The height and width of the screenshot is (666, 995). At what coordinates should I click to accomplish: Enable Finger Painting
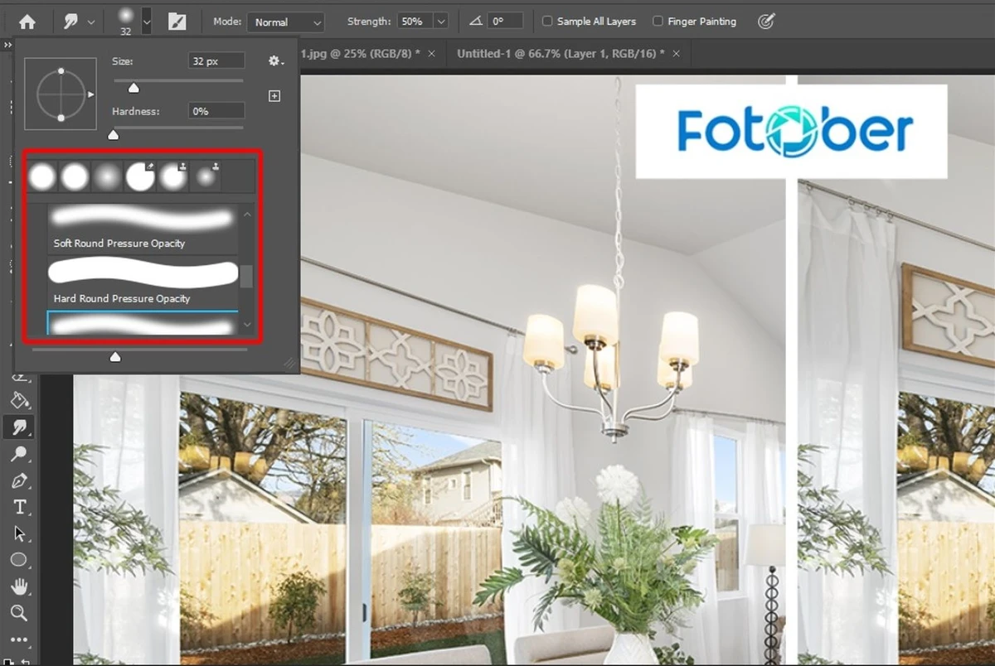(656, 21)
